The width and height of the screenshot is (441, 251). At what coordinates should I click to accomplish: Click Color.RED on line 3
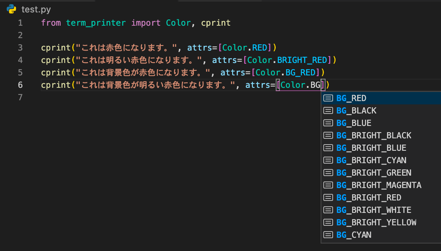pos(245,48)
